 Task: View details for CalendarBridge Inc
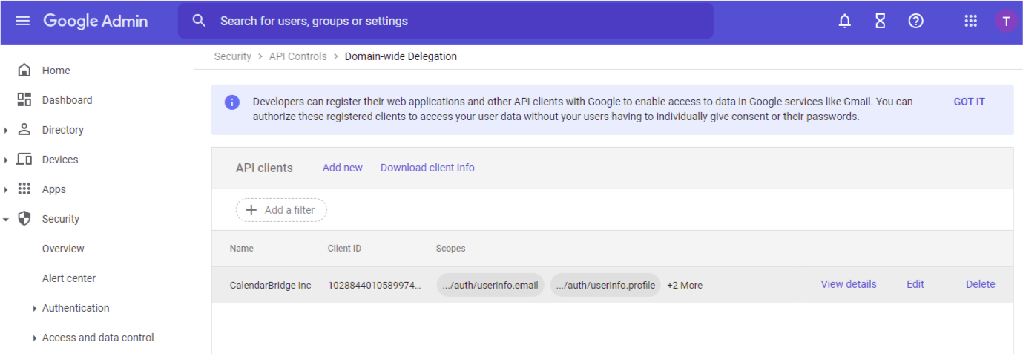(849, 284)
